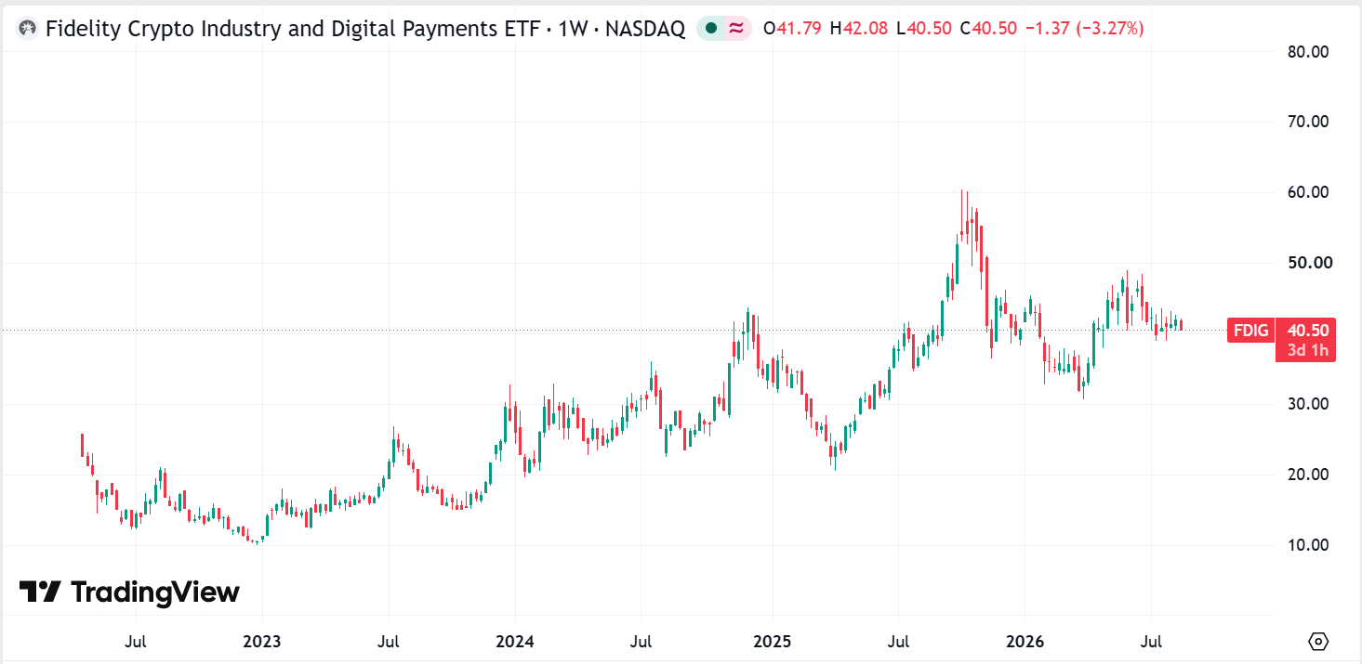The height and width of the screenshot is (664, 1362).
Task: Click the green market status dot indicator
Action: point(711,29)
